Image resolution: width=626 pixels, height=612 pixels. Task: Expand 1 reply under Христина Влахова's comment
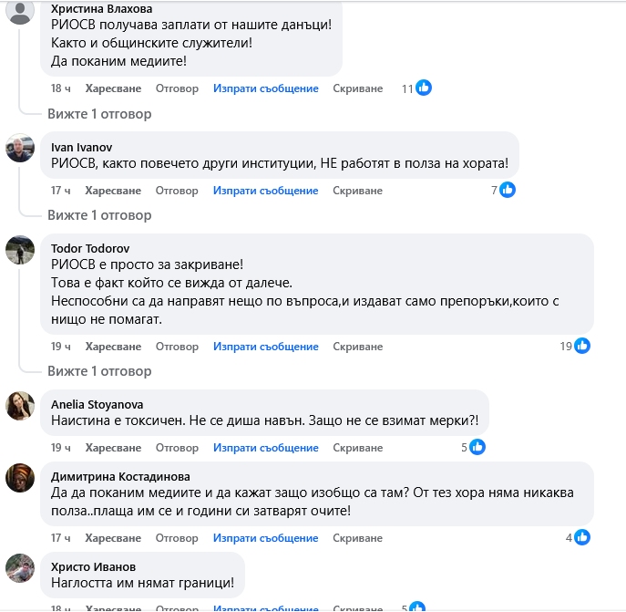tap(99, 114)
